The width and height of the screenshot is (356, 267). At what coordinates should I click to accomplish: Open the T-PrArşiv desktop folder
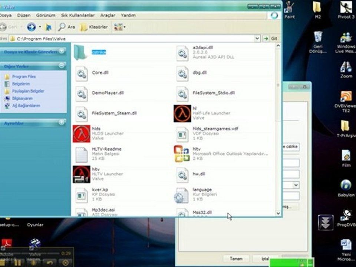[x=345, y=129]
